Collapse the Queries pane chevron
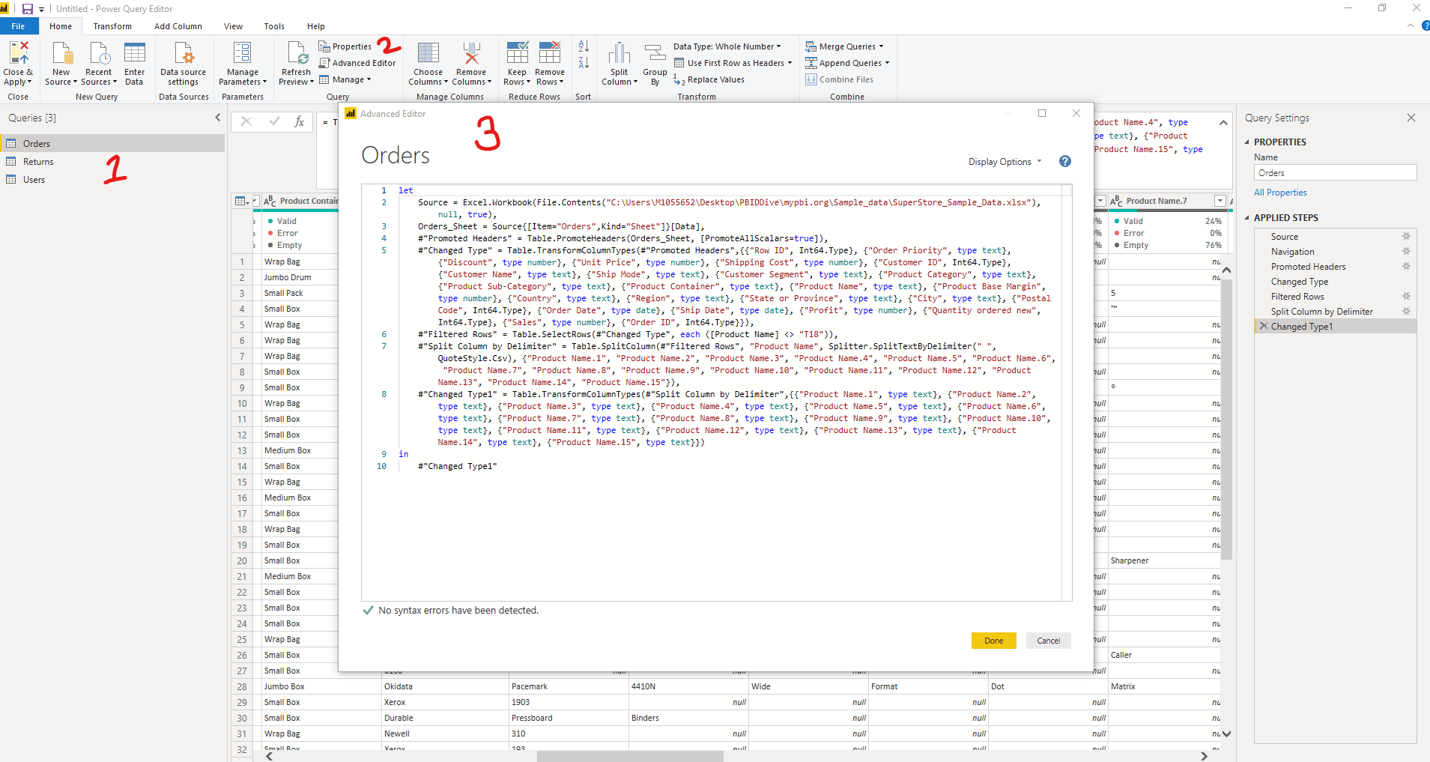The image size is (1430, 762). click(x=218, y=118)
